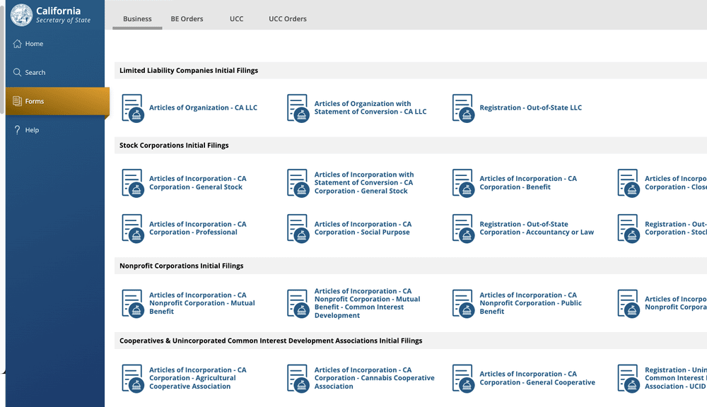Click form icon for Cannabis Cooperative Association
This screenshot has height=407, width=707.
point(298,379)
